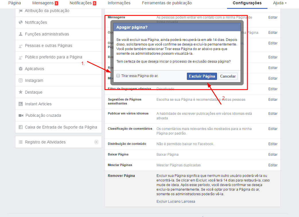Click the star icon beside Destaque
This screenshot has height=217, width=299.
click(21, 92)
